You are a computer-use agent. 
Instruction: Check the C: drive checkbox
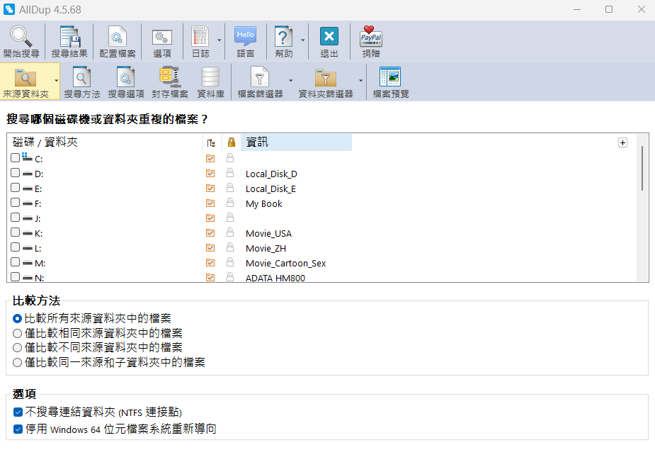click(x=15, y=157)
